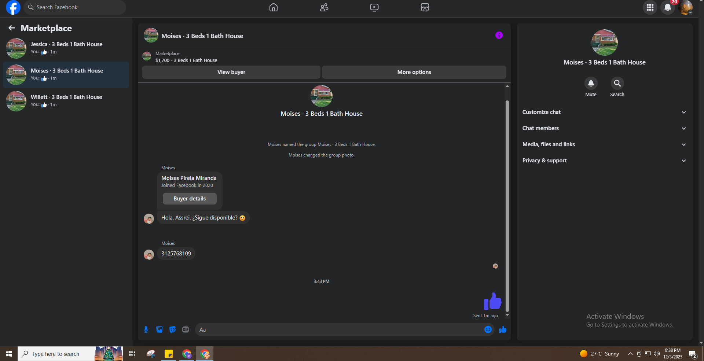Attach a photo with the image icon

coord(159,329)
